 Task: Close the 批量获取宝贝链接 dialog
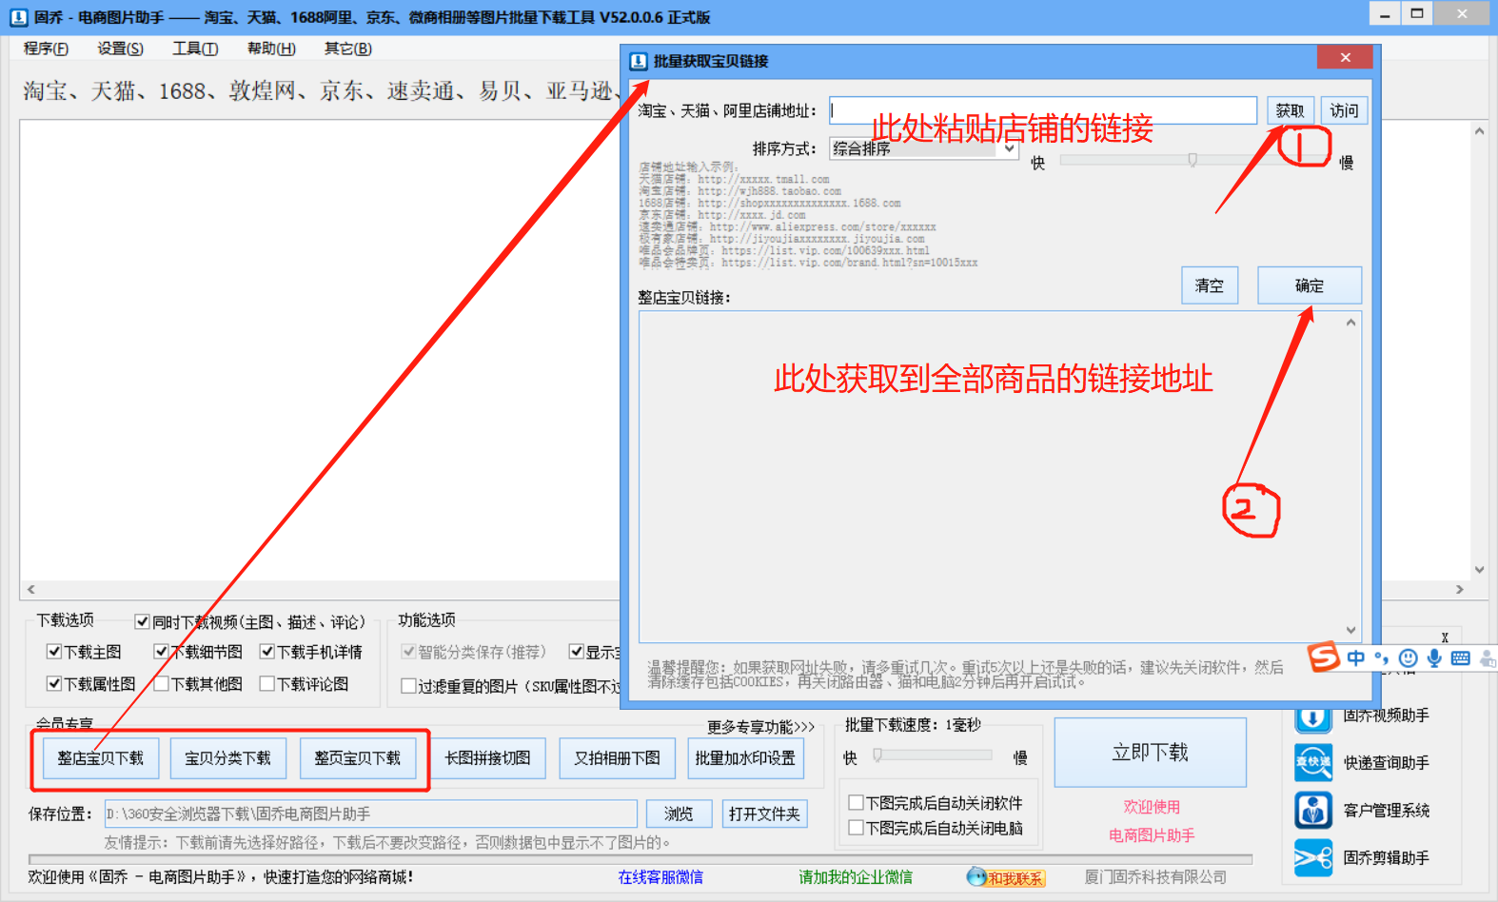1345,58
